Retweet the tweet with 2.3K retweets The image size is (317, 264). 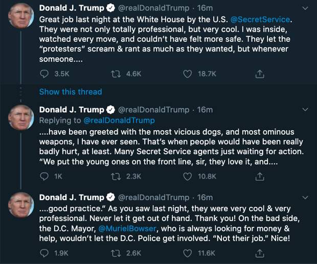click(116, 176)
